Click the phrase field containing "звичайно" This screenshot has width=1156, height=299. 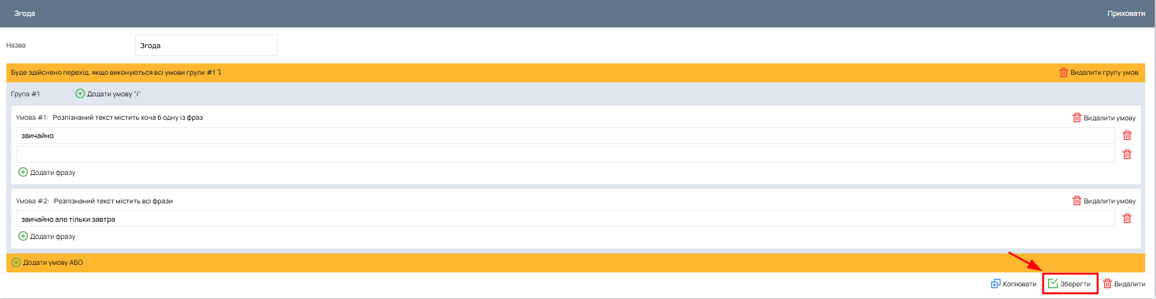(x=564, y=136)
